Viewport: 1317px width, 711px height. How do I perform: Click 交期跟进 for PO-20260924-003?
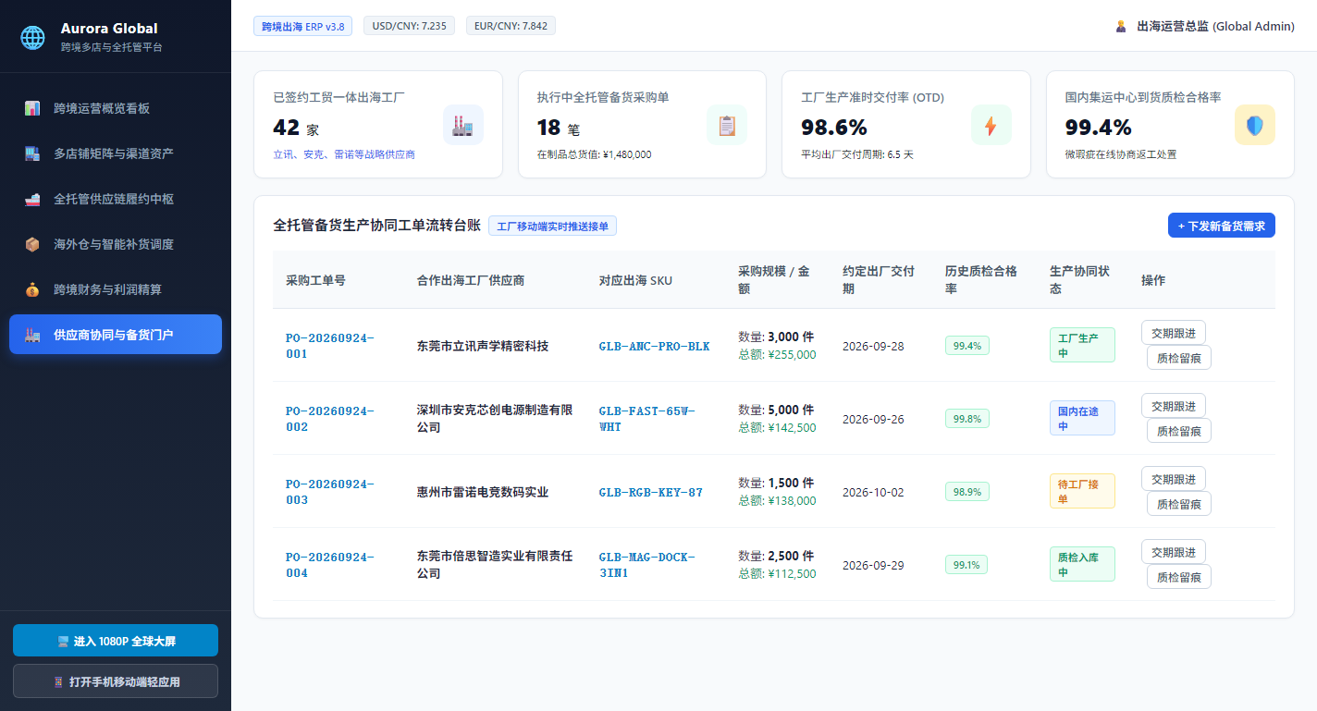[1174, 479]
